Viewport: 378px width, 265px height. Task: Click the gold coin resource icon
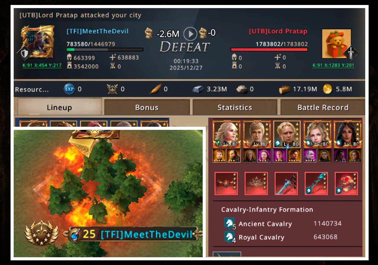point(327,89)
